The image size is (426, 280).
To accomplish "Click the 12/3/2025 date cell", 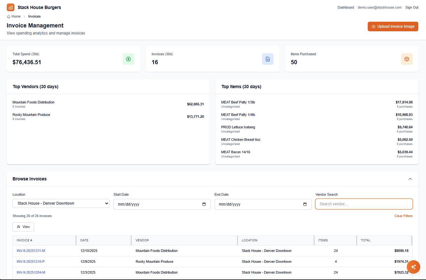I will pos(88,273).
